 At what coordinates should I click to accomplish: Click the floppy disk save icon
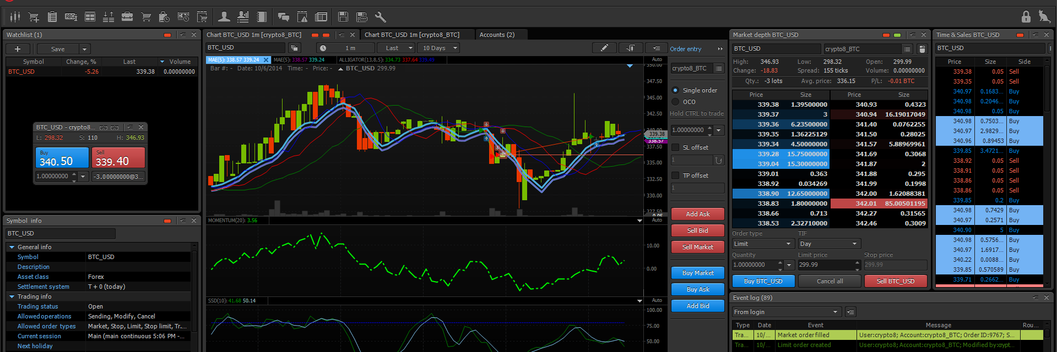pyautogui.click(x=343, y=17)
